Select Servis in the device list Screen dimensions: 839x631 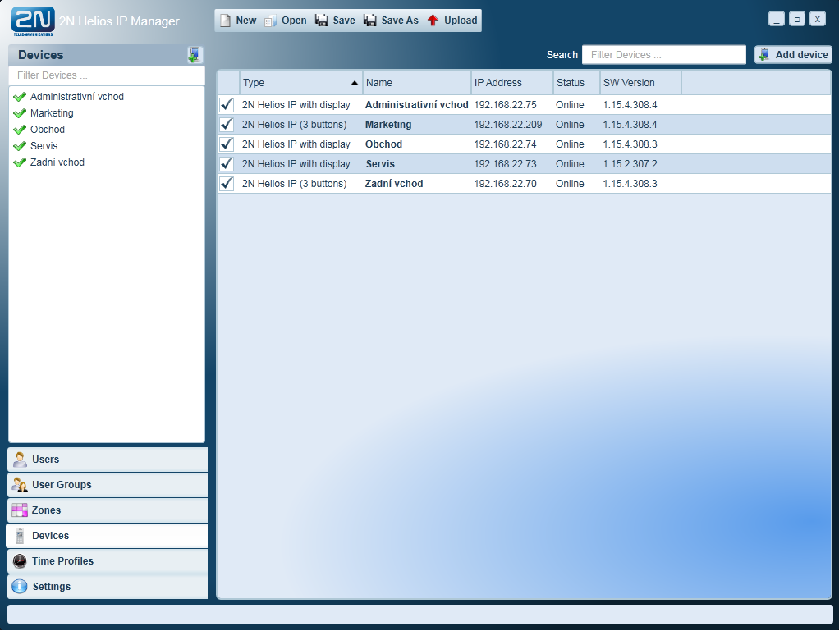point(44,146)
